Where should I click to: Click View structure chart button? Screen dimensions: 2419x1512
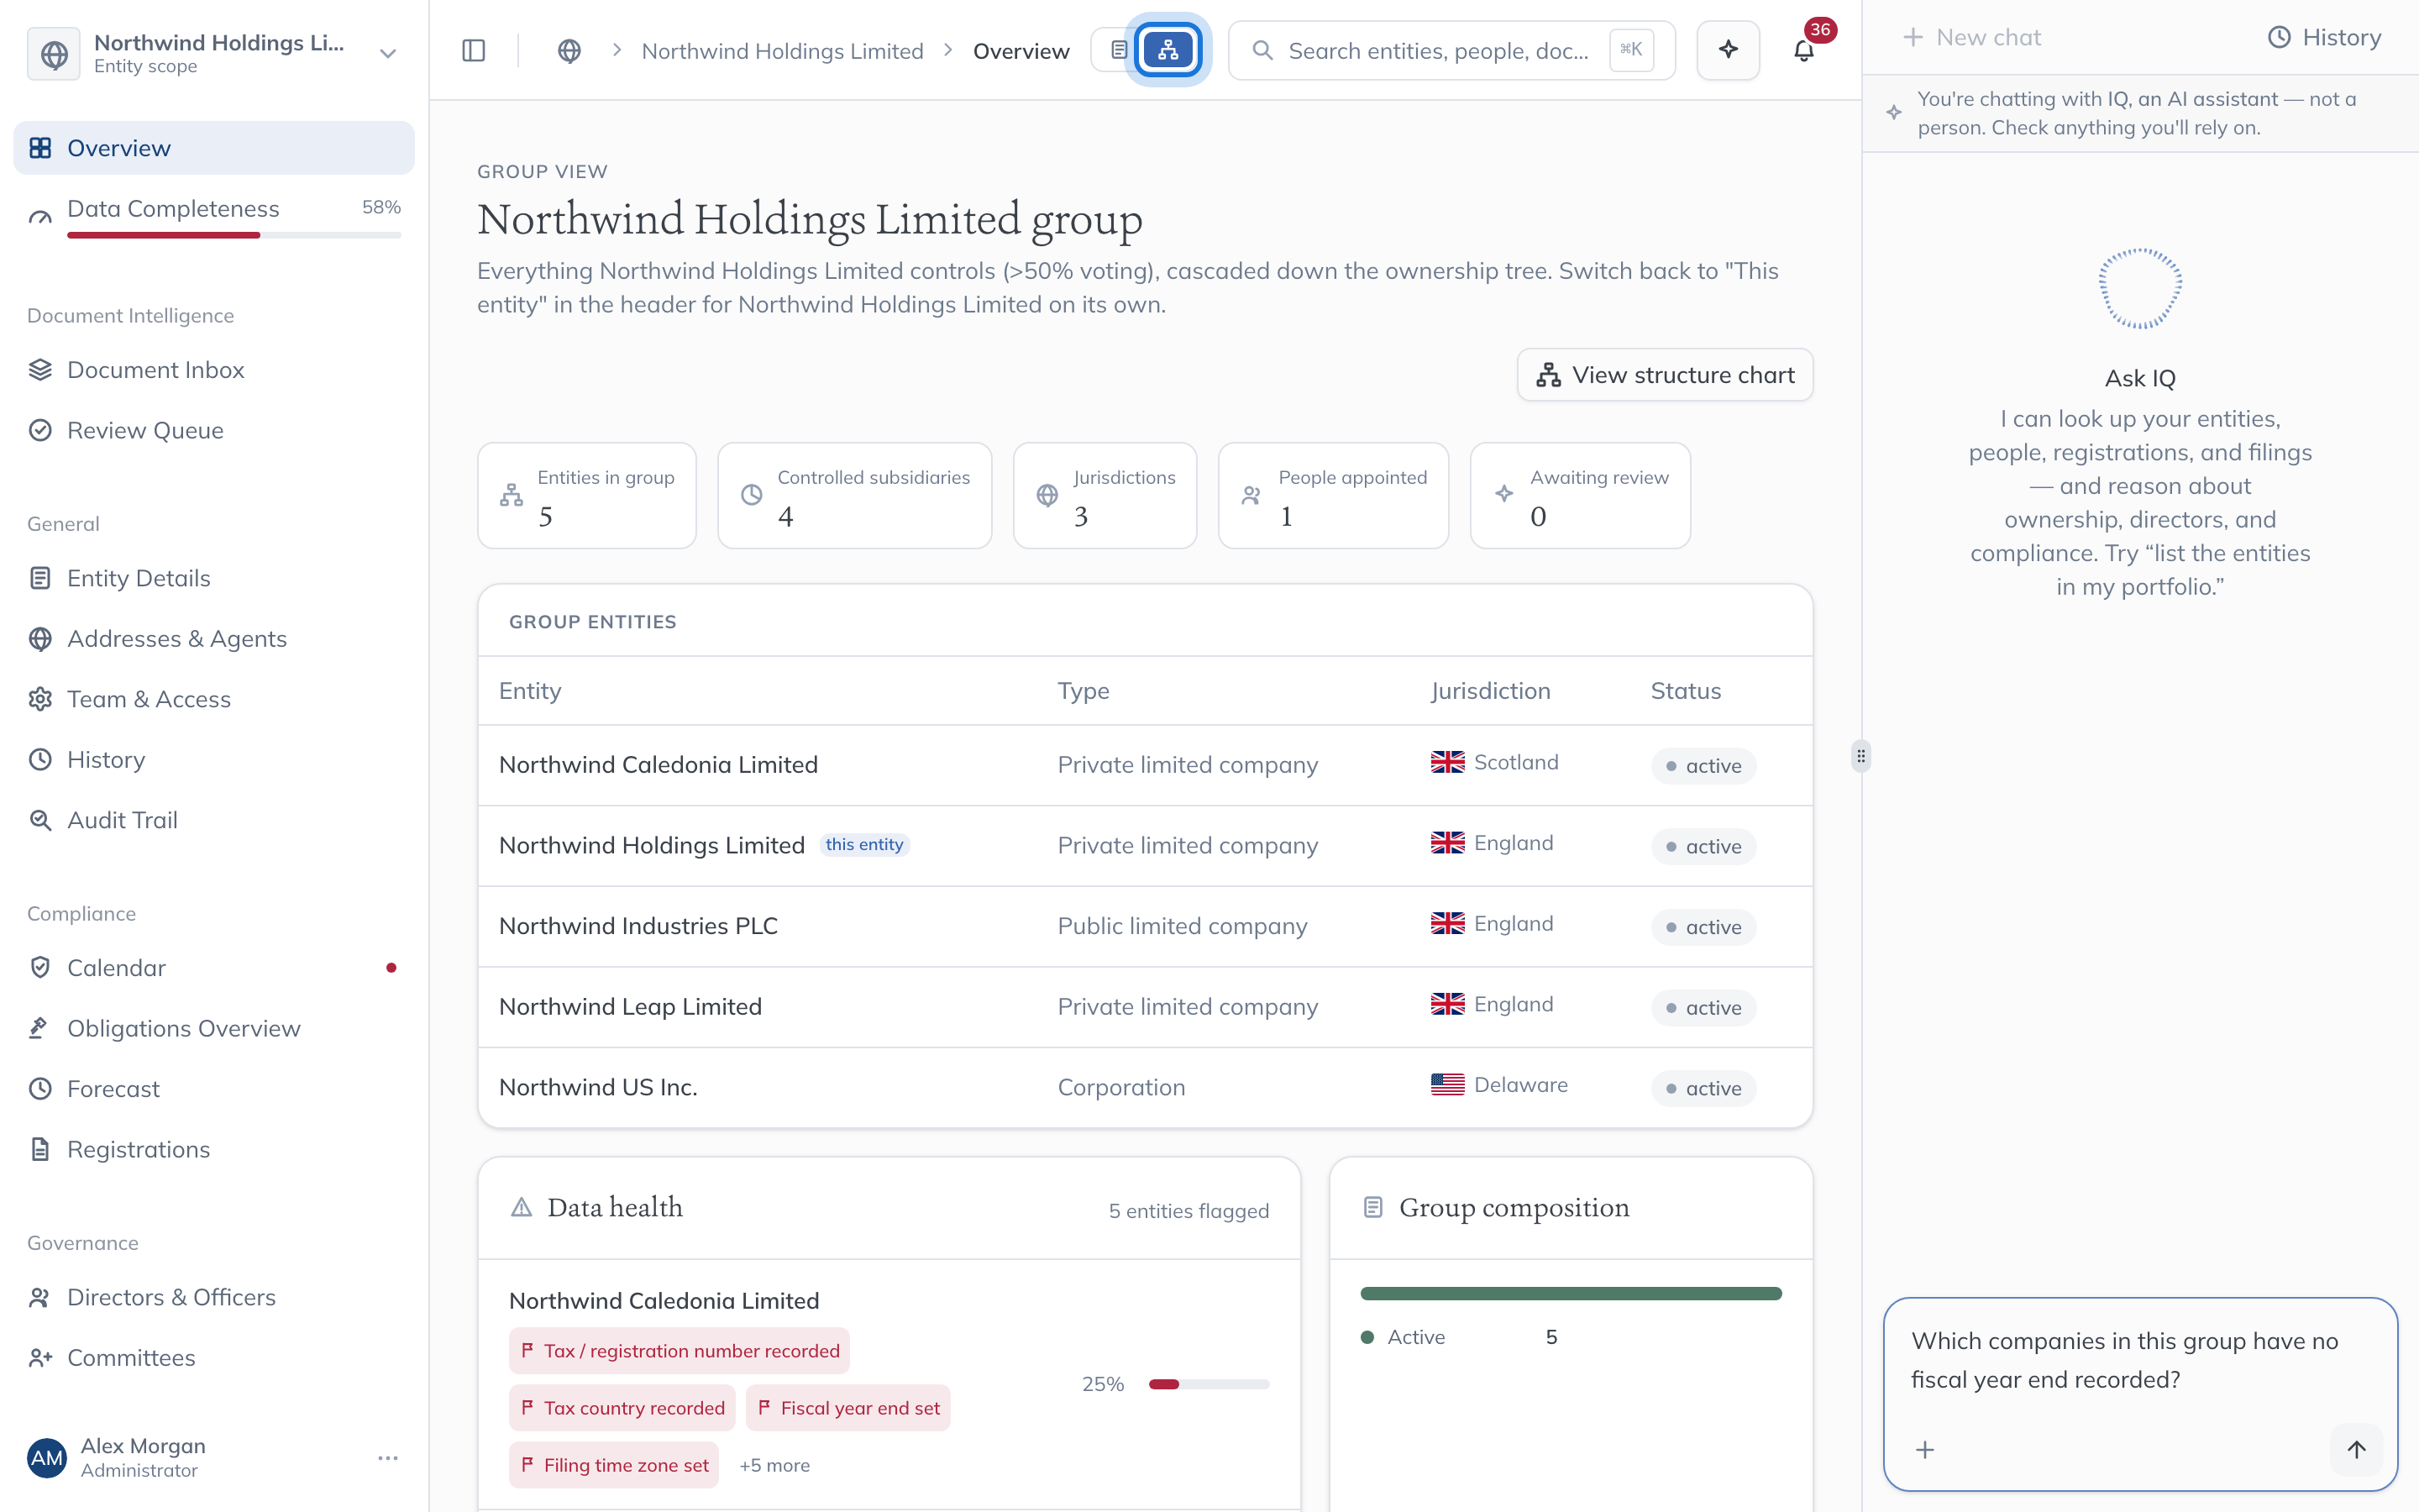coord(1664,375)
